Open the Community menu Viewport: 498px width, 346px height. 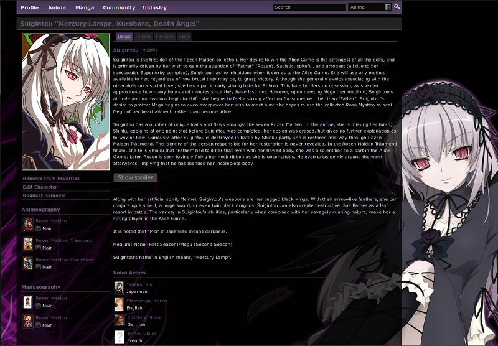point(119,7)
